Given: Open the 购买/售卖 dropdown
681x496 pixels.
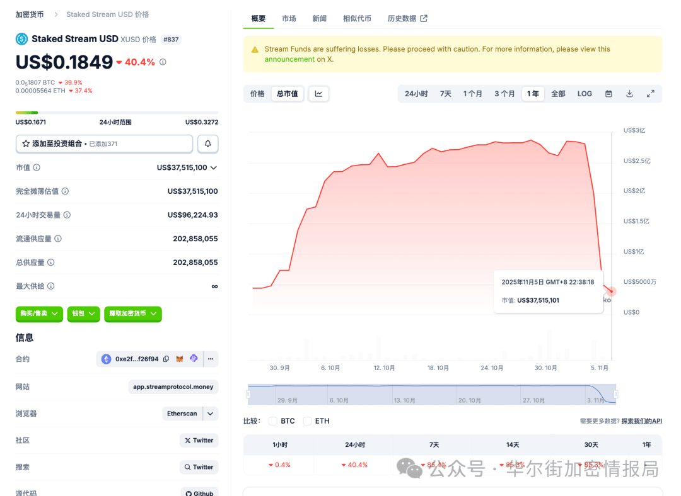Looking at the screenshot, I should [39, 314].
